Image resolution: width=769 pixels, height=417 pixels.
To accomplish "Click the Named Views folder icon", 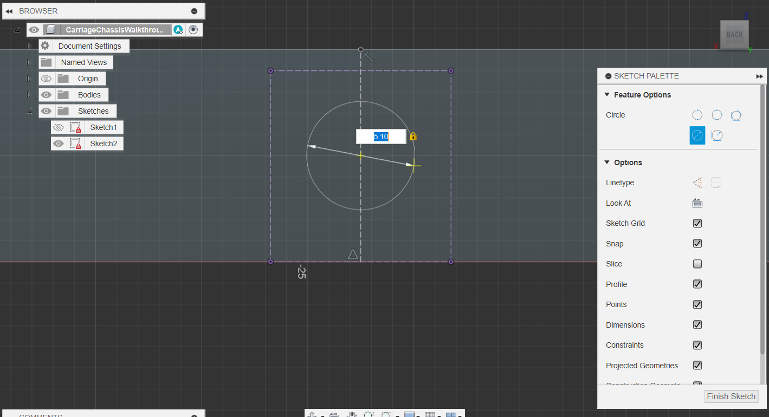I will [x=46, y=62].
